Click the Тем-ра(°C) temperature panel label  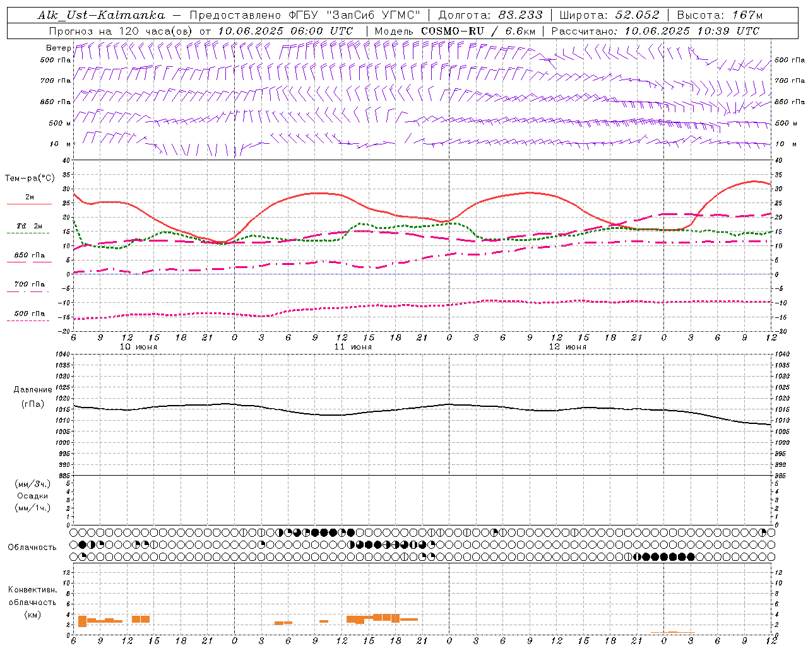pos(30,179)
